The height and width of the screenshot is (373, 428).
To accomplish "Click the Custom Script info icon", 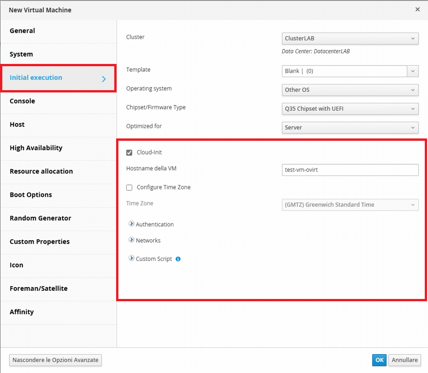I will pos(178,259).
